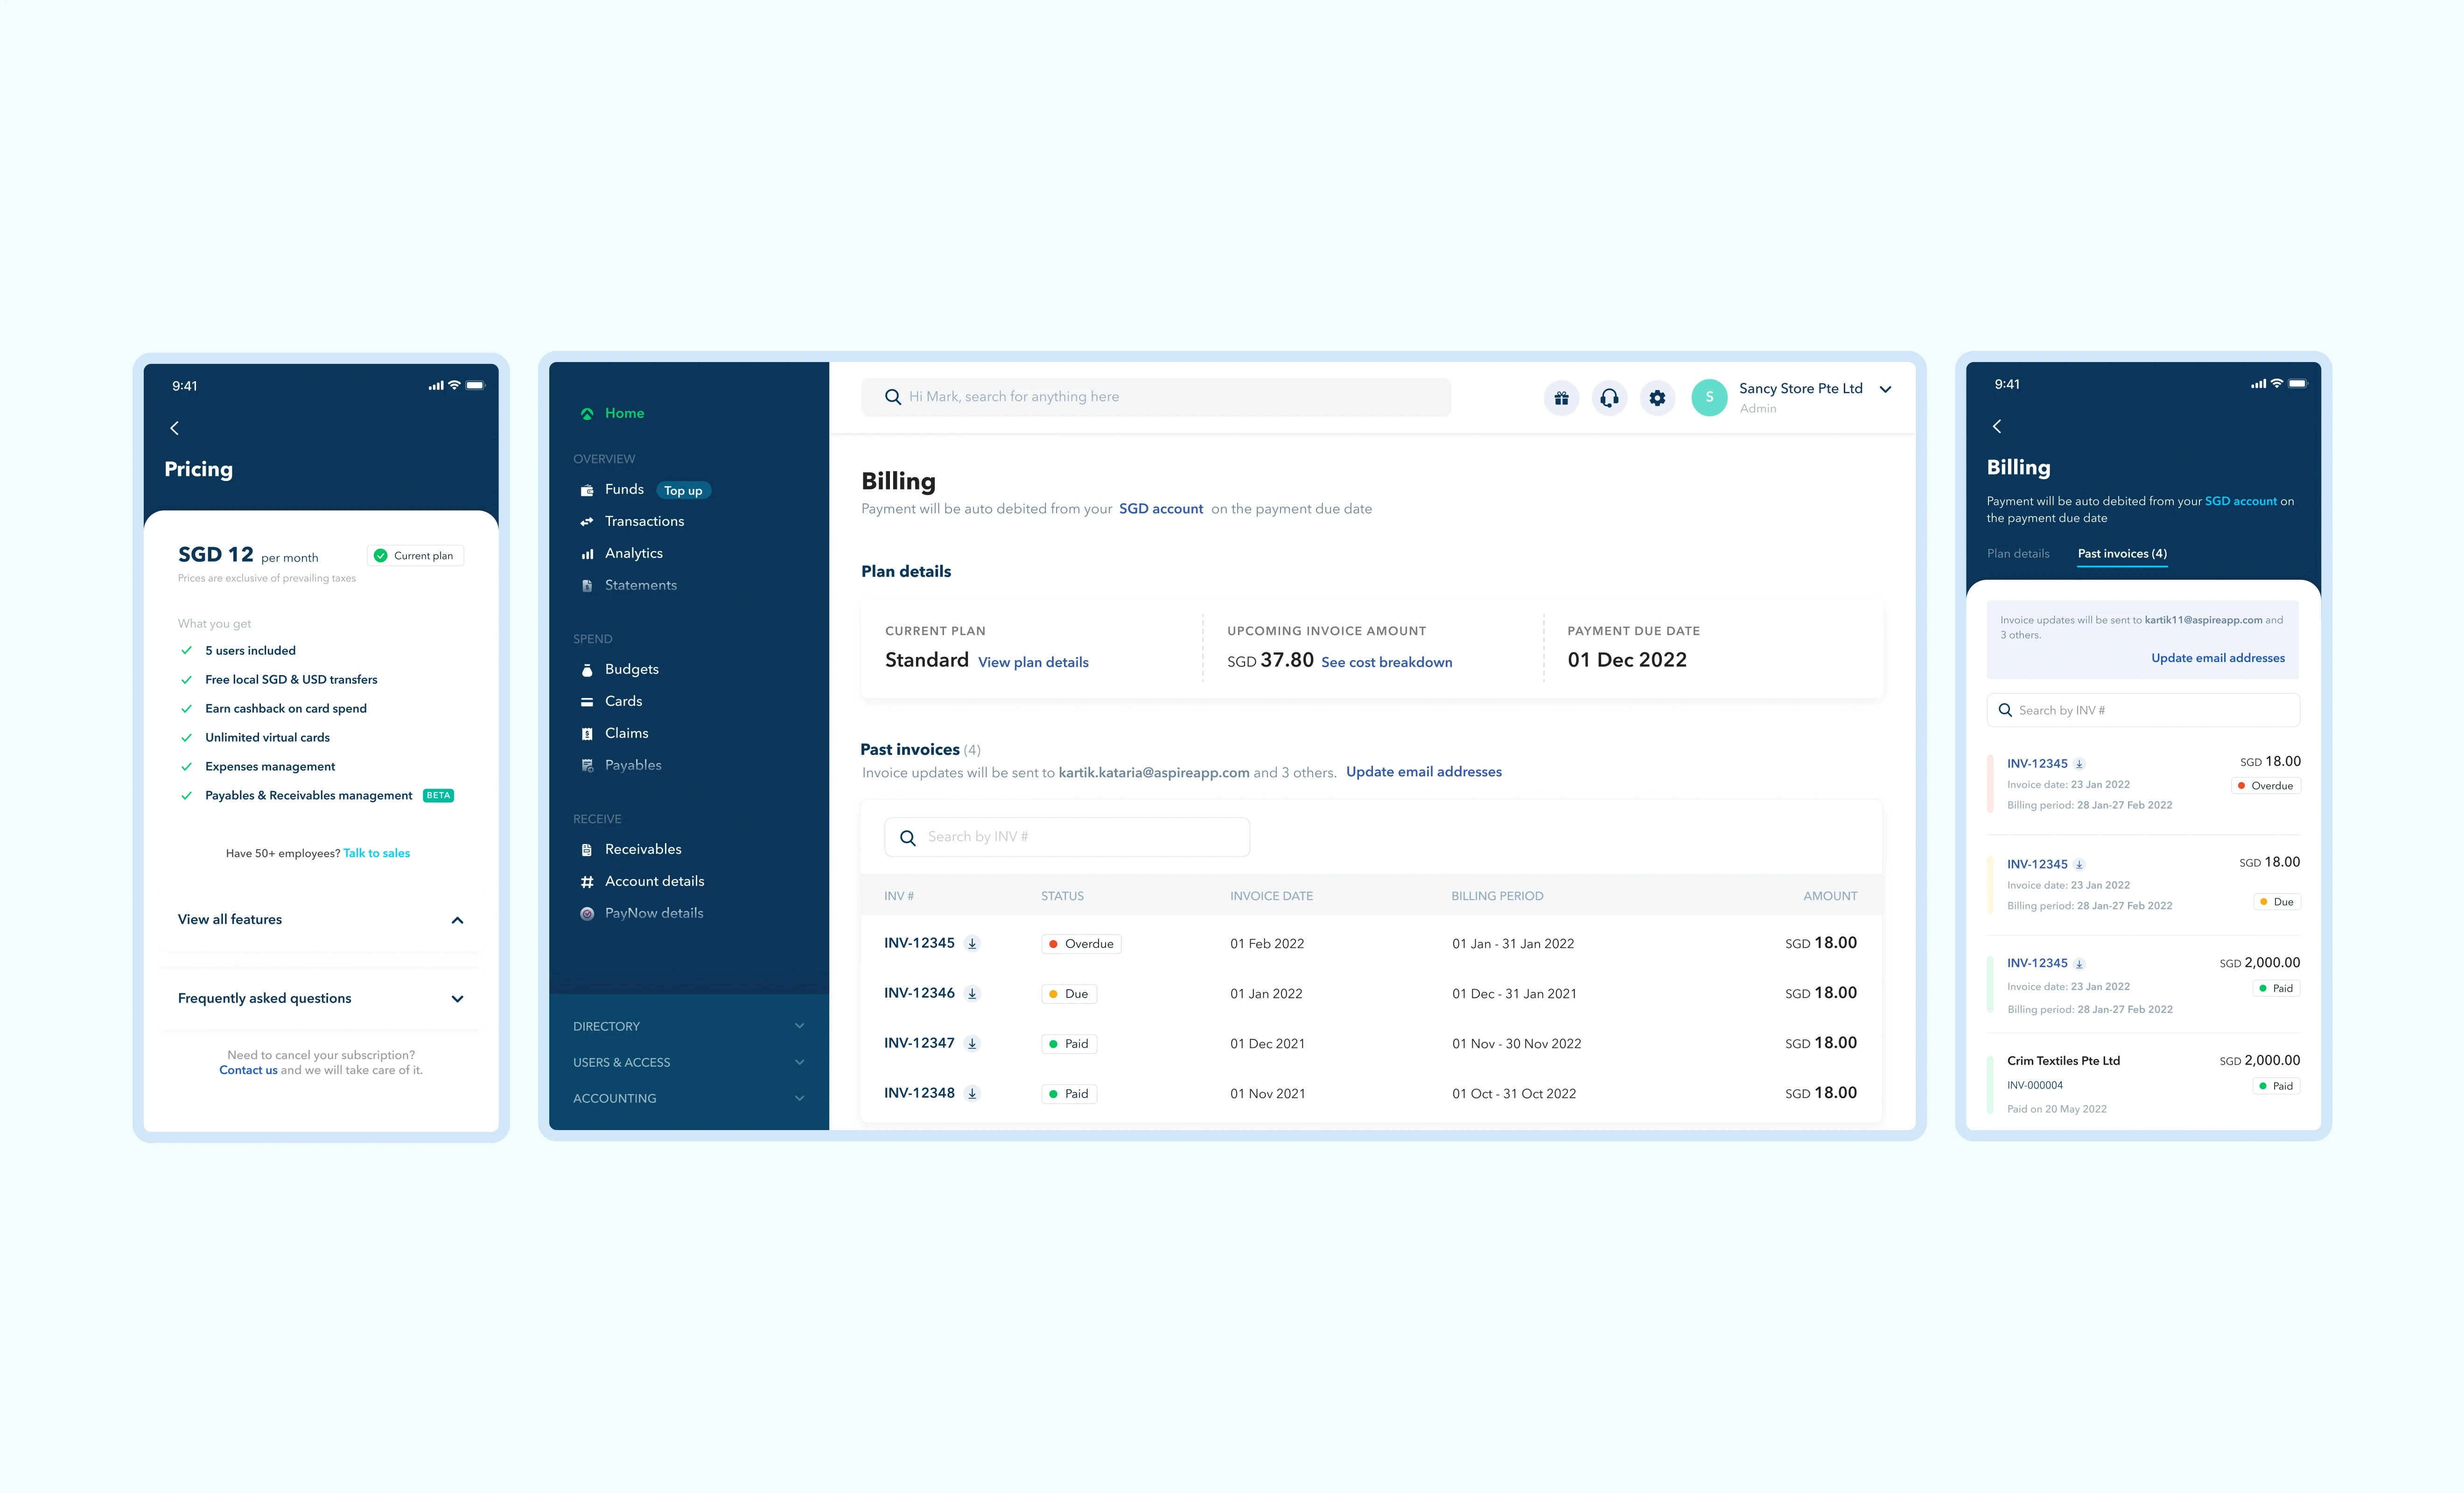Click Talk to sales link
The width and height of the screenshot is (2464, 1493).
376,853
